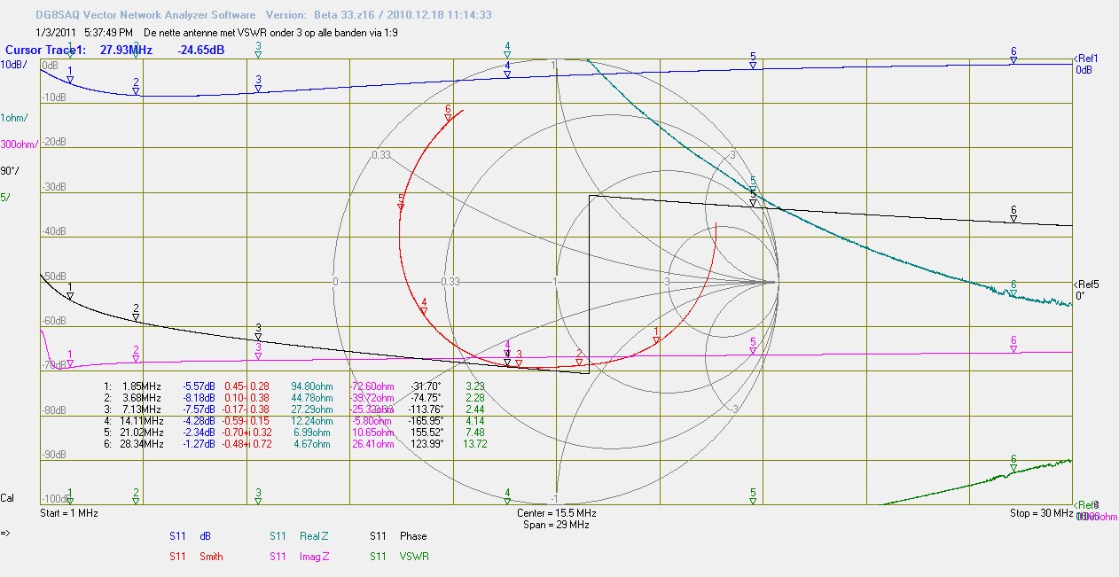Select the S11 Imag Z trace legend
Image resolution: width=1119 pixels, height=577 pixels.
pos(300,557)
